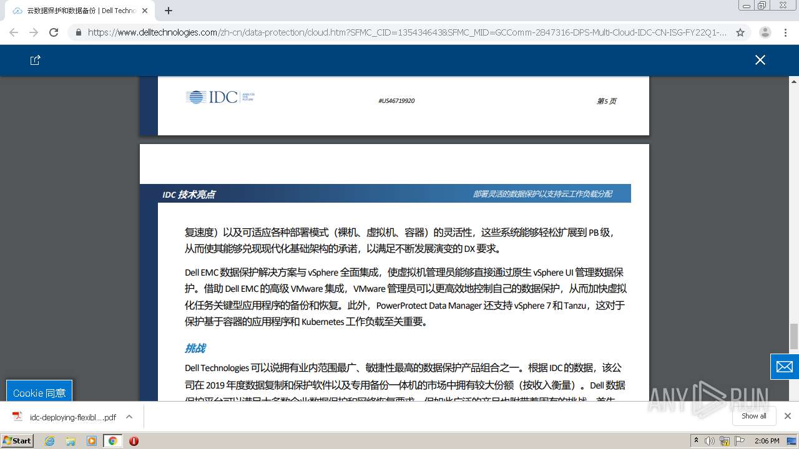Click the padlock site info icon
Screen dimensions: 799x449
click(78, 32)
